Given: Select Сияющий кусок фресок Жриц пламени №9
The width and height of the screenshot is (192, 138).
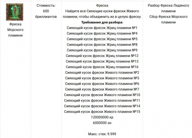Looking at the screenshot, I should coord(102,50).
